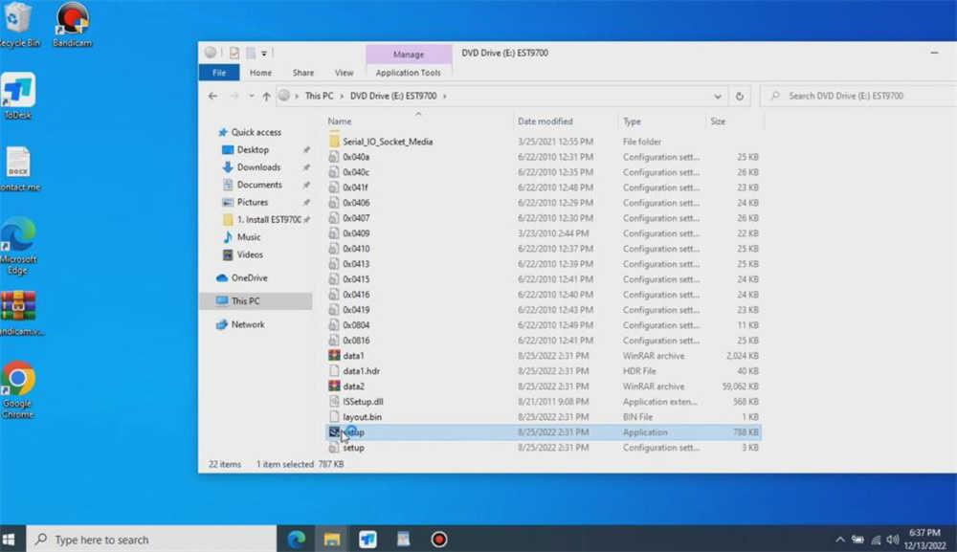The width and height of the screenshot is (957, 552).
Task: Open ToDesk from the taskbar
Action: click(367, 540)
